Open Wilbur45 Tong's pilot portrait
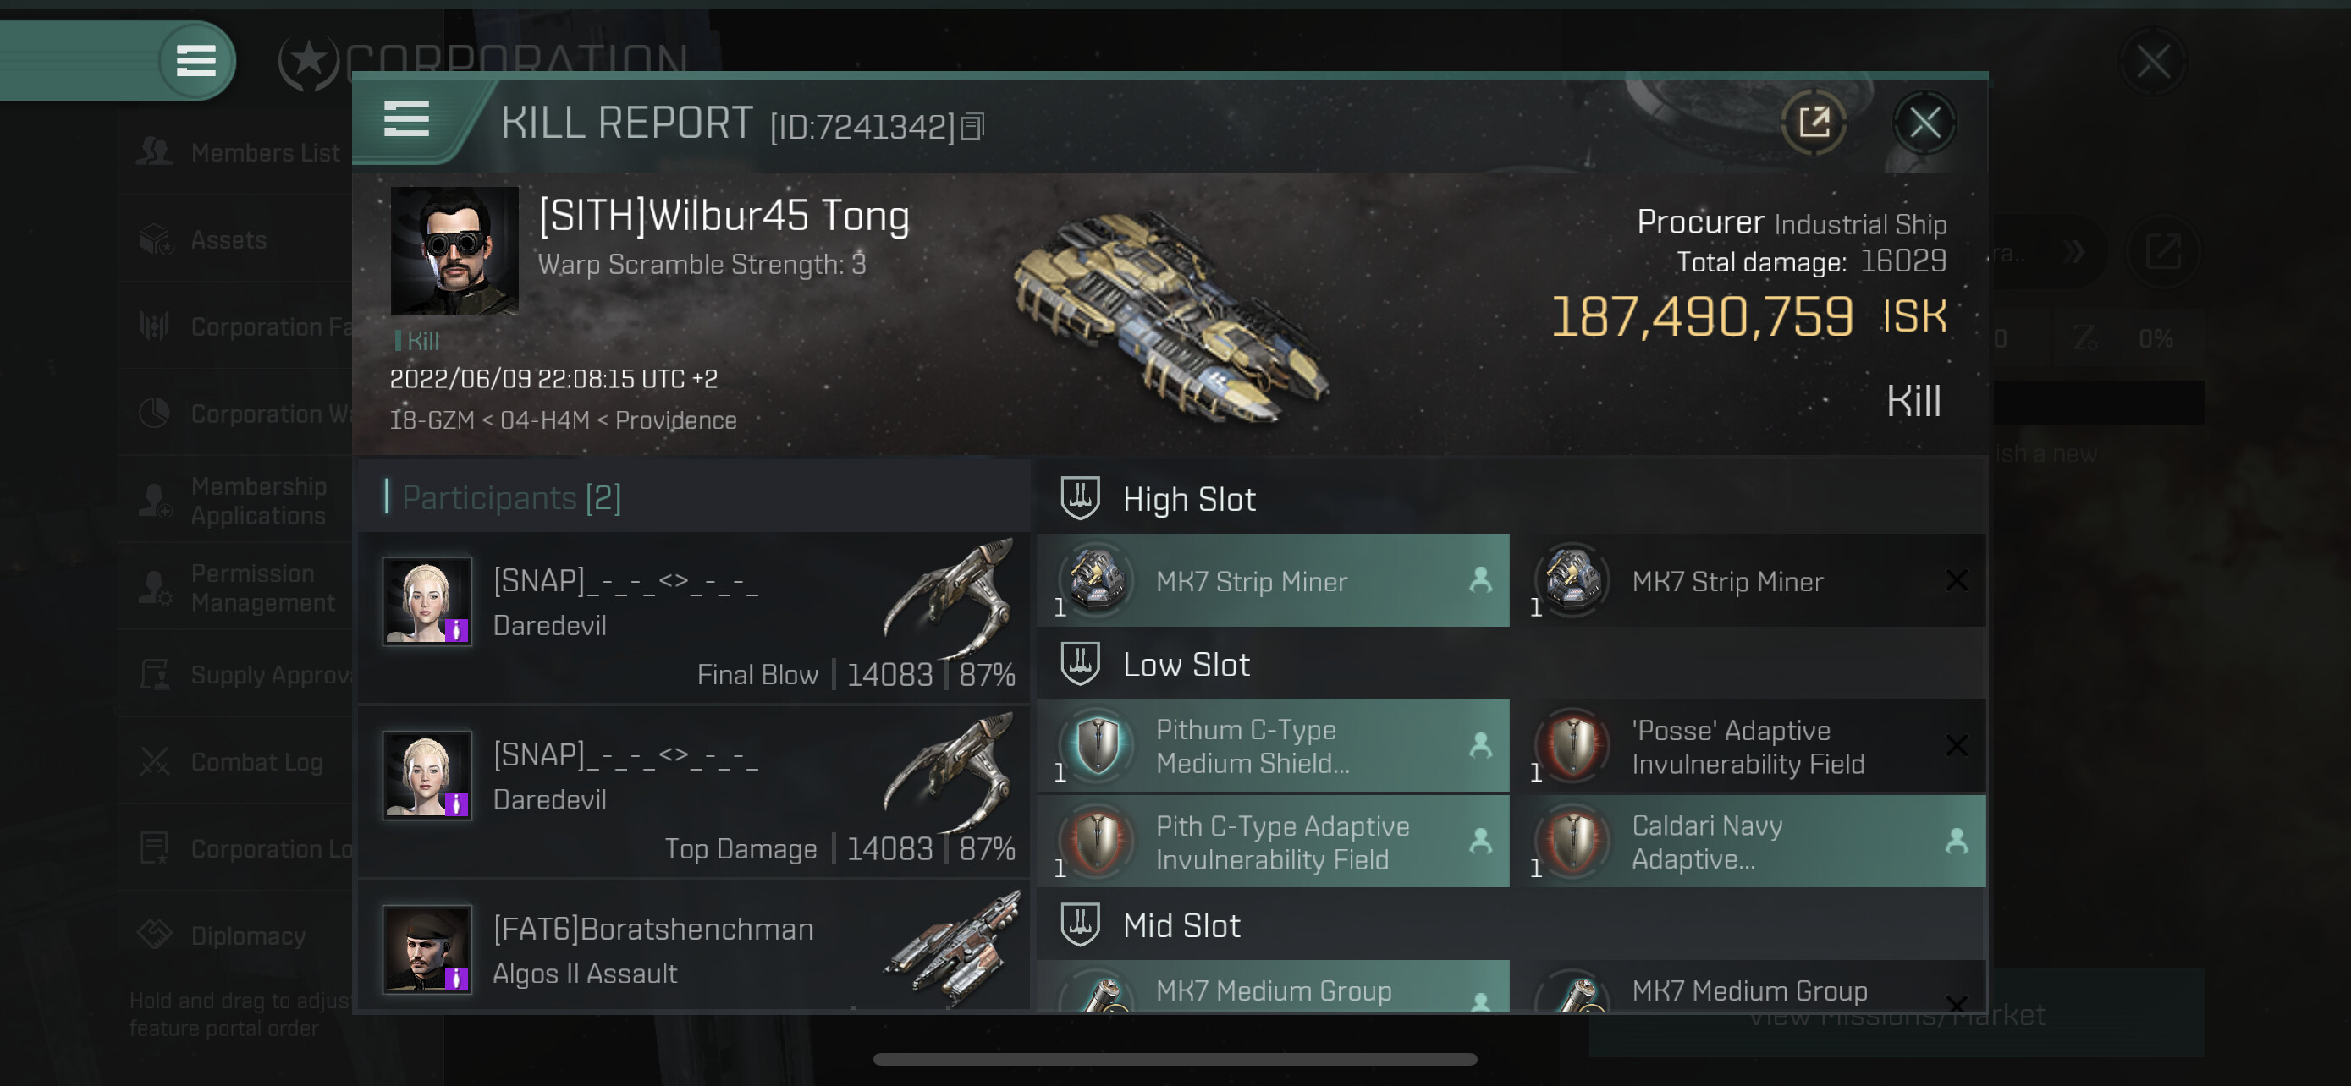This screenshot has width=2351, height=1086. [x=454, y=250]
